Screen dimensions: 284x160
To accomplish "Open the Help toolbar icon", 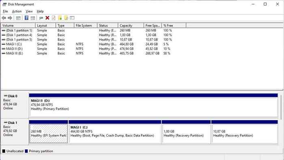I will click(x=26, y=18).
